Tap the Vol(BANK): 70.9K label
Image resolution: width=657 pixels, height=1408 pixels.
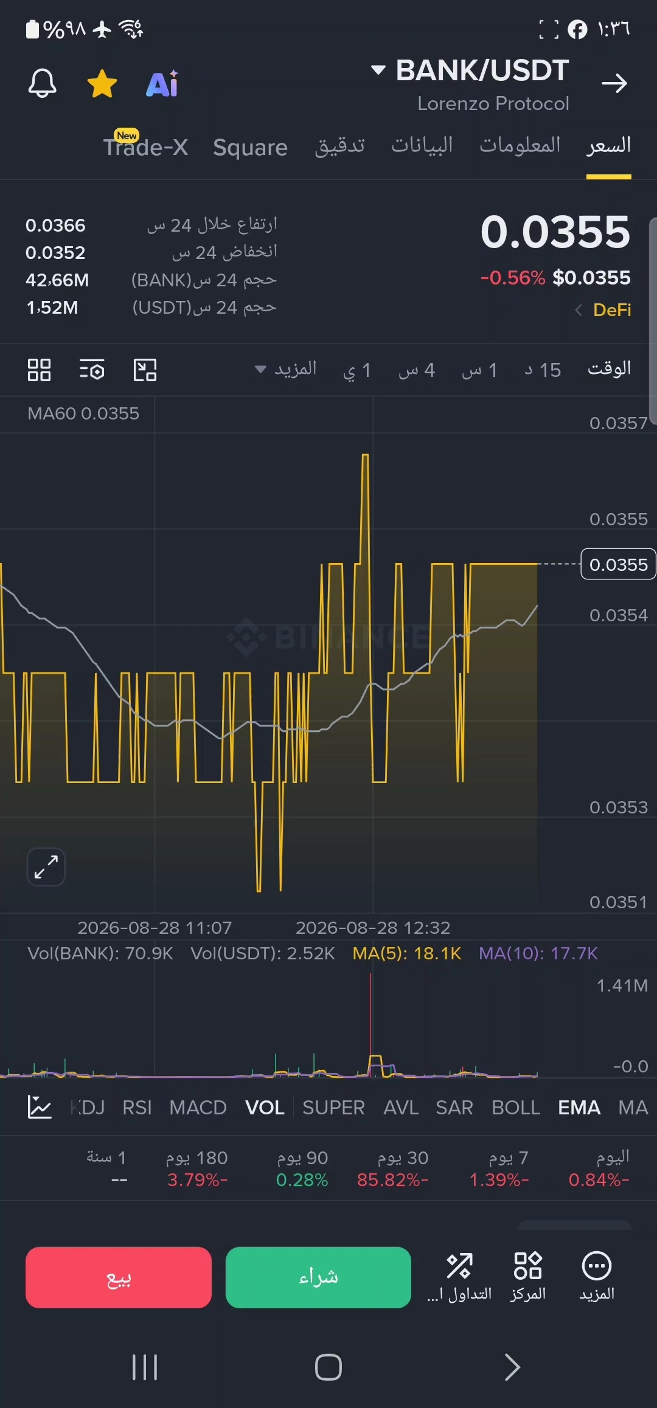(x=100, y=953)
